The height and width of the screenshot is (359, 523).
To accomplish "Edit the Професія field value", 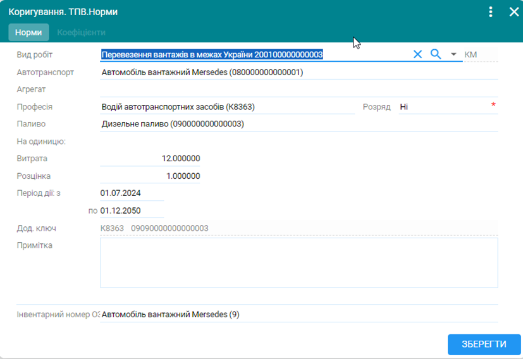I will tap(228, 107).
